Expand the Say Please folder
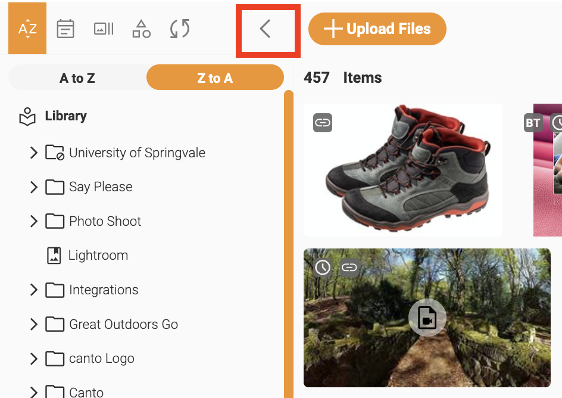Screen dimensions: 562x398 point(34,187)
